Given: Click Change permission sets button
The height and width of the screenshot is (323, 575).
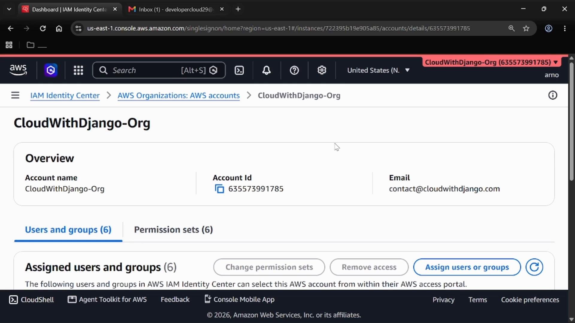Looking at the screenshot, I should (269, 267).
